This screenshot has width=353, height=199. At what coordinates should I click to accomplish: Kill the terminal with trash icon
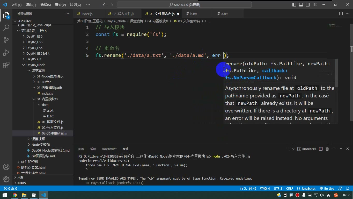pos(327,149)
